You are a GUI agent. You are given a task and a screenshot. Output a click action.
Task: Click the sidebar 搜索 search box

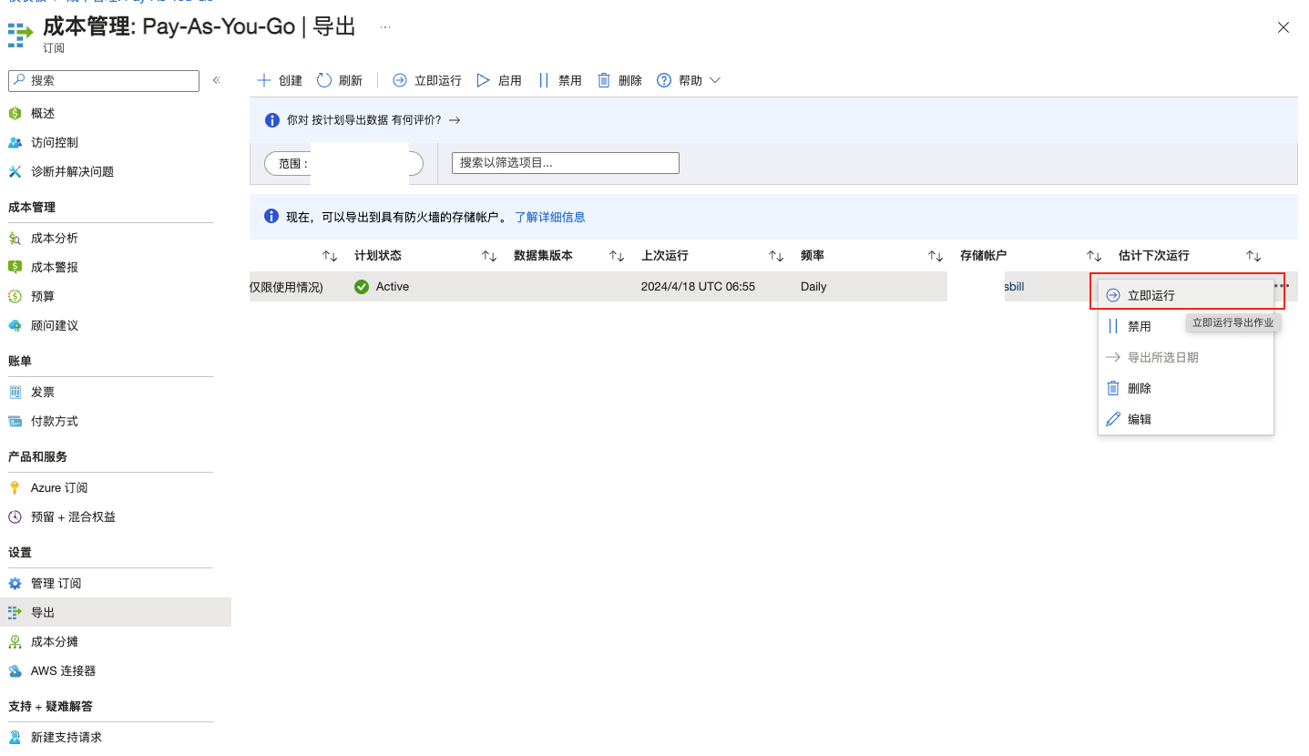click(104, 80)
